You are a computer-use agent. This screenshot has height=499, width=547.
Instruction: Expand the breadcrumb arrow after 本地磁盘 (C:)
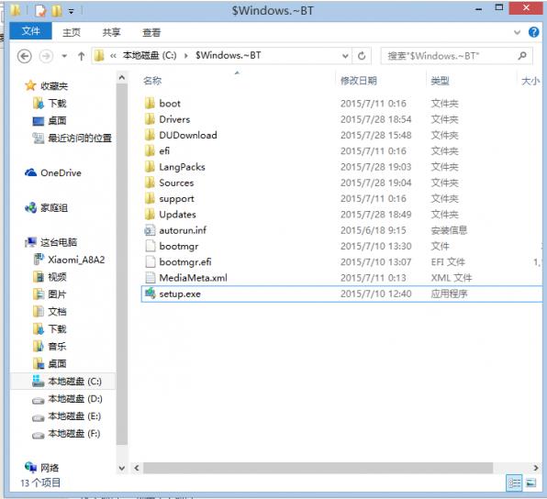click(x=186, y=56)
